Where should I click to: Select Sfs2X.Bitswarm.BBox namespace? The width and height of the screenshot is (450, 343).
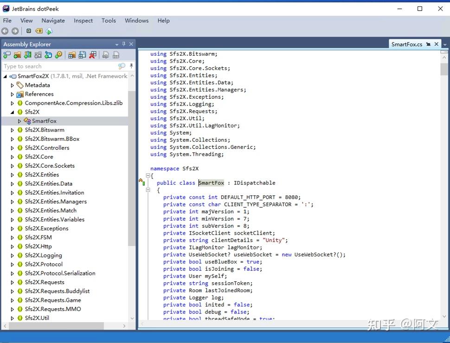[52, 139]
